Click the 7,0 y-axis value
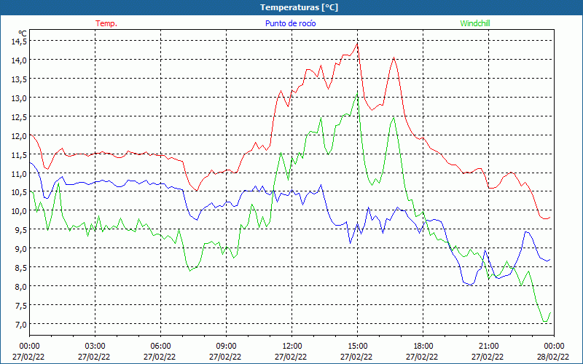 click(x=21, y=324)
